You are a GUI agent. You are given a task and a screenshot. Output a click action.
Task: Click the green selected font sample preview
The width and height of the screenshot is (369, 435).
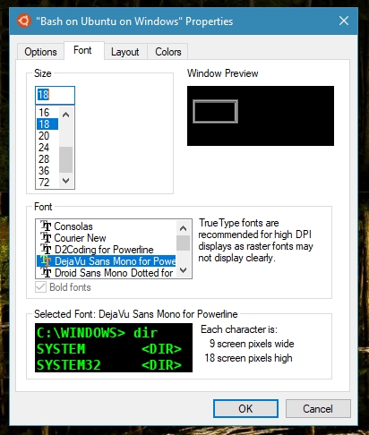click(114, 348)
